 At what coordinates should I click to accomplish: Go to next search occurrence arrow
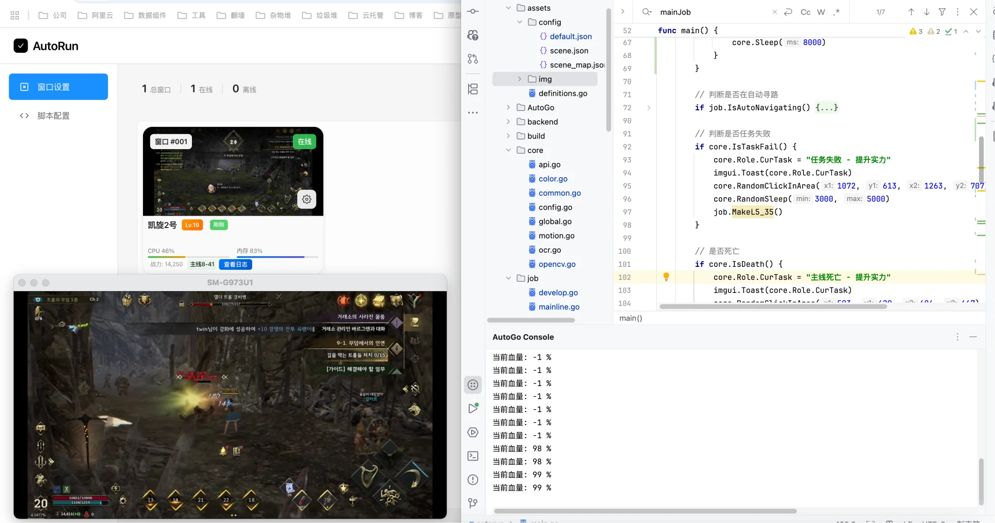[x=926, y=12]
